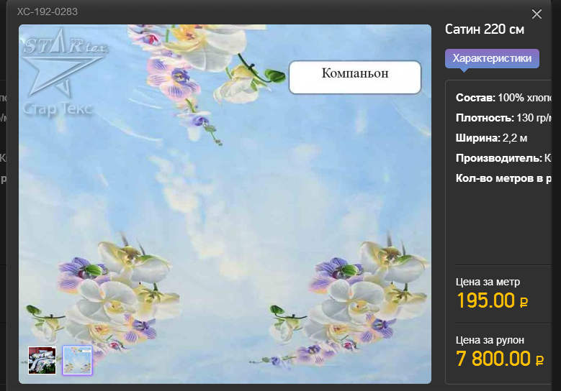Click the Кол-во метров в рулоне line
The height and width of the screenshot is (391, 561).
[503, 178]
